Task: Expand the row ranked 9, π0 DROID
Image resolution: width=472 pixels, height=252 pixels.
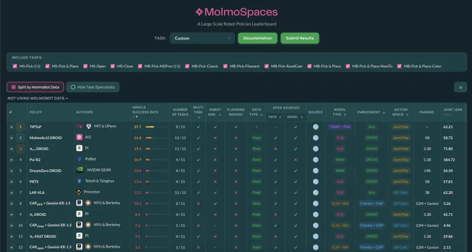Action: (x=11, y=215)
